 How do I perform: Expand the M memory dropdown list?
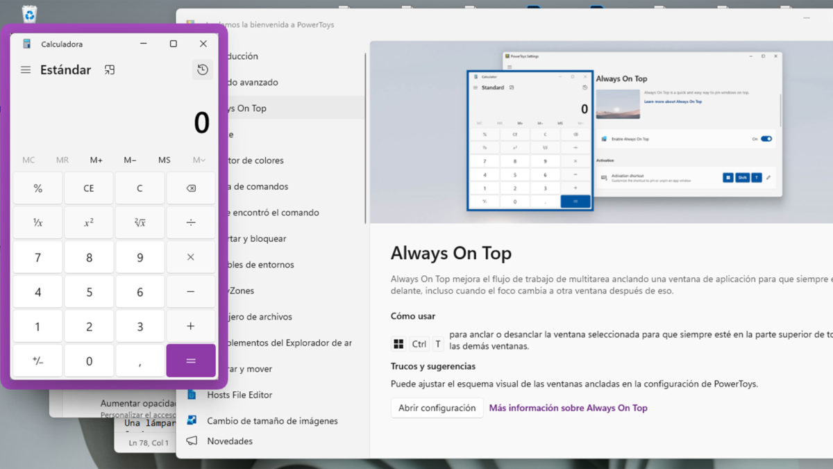[x=199, y=160]
